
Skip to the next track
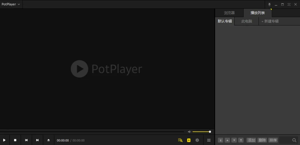37,140
